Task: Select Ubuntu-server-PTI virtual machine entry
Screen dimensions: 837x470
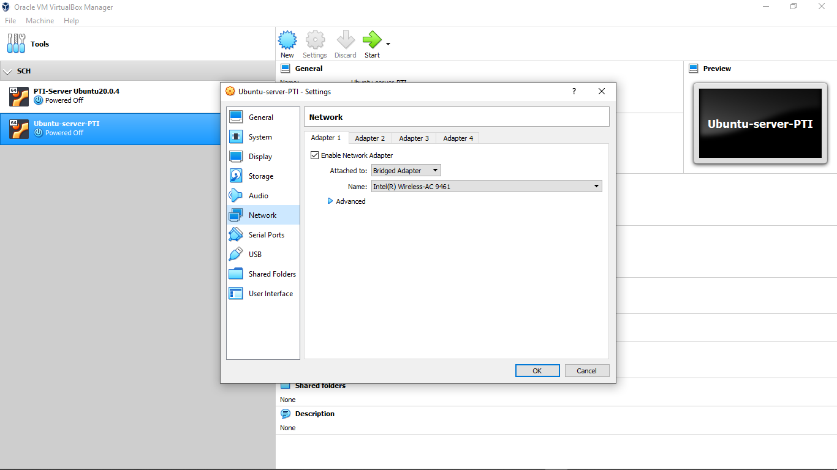Action: pos(110,129)
